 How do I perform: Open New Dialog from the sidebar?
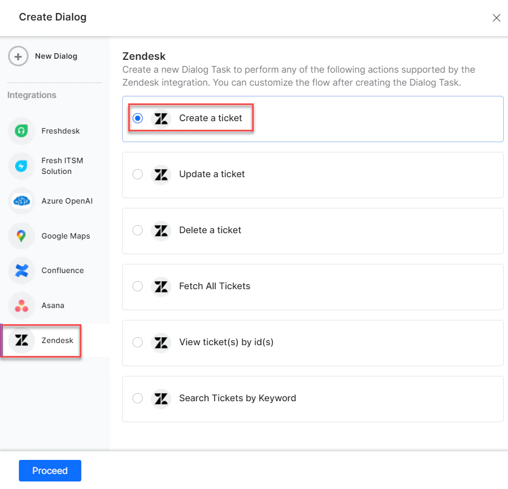[x=56, y=55]
